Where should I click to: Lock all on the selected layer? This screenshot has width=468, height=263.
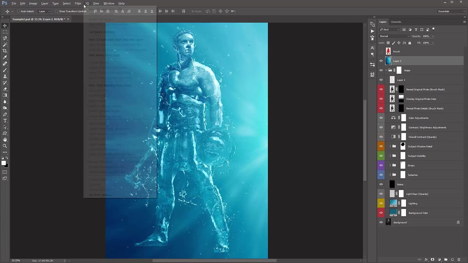(x=409, y=43)
